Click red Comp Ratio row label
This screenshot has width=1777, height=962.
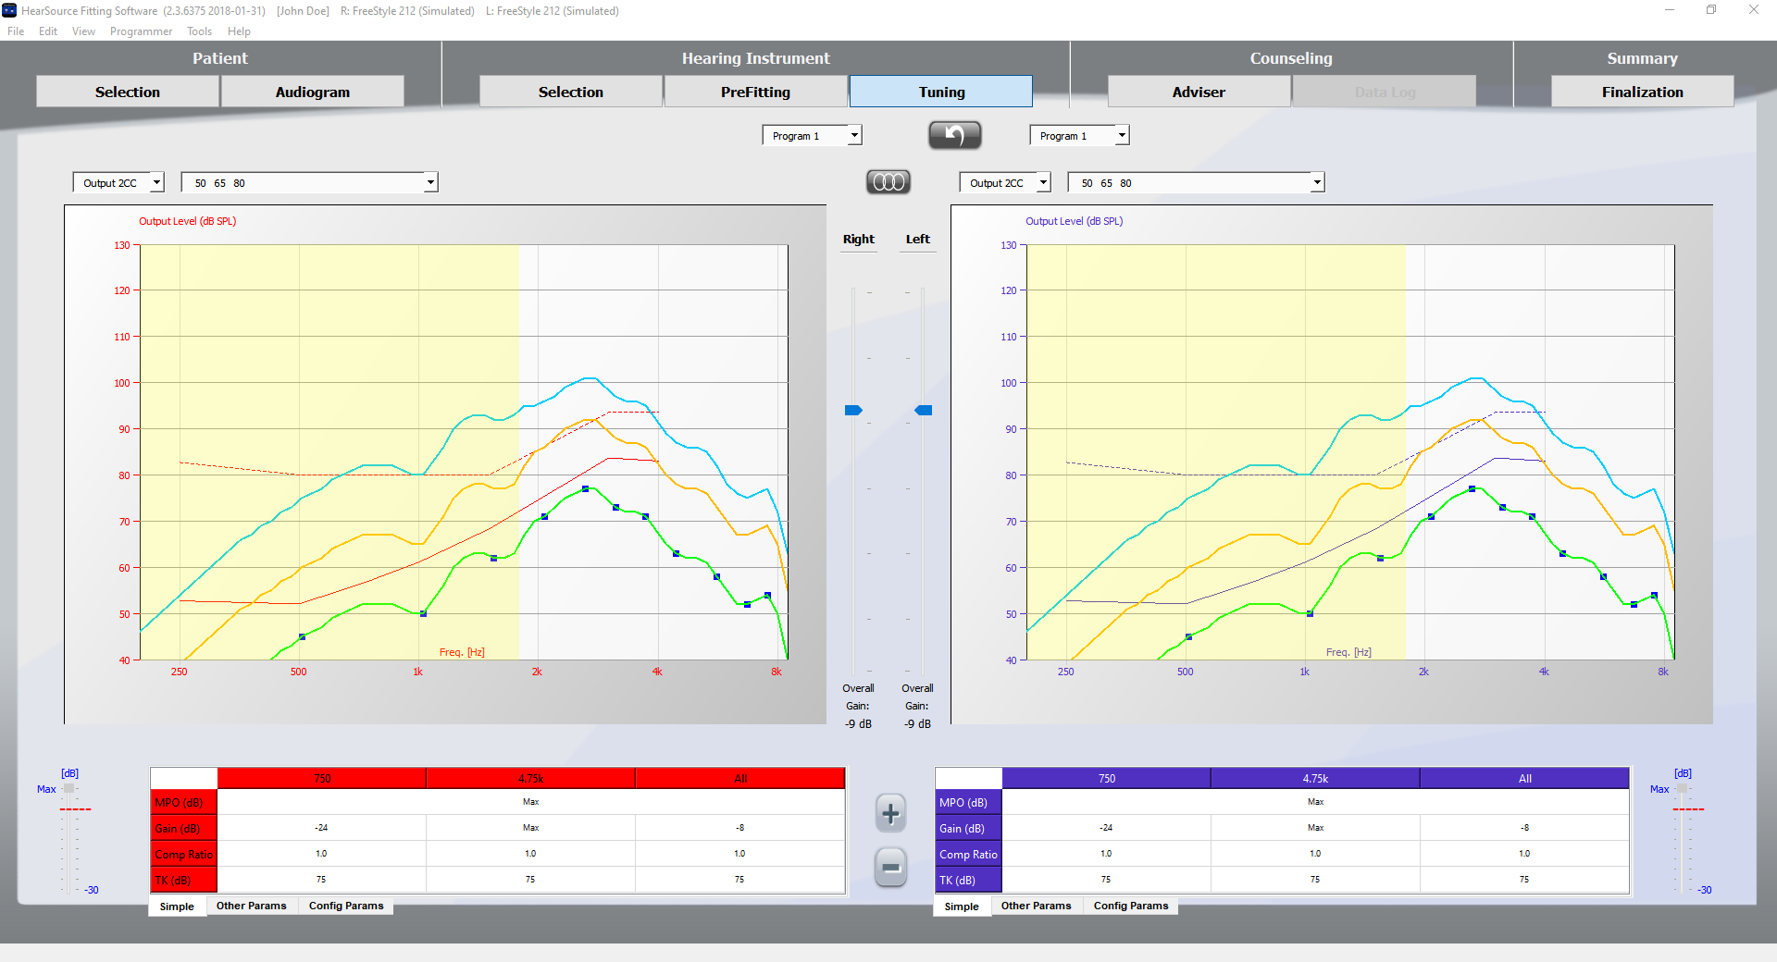183,854
